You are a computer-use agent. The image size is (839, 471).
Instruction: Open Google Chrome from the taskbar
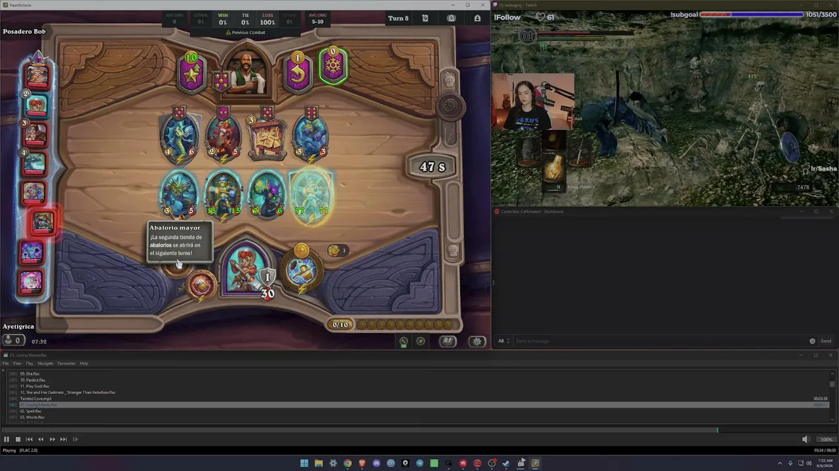[347, 463]
